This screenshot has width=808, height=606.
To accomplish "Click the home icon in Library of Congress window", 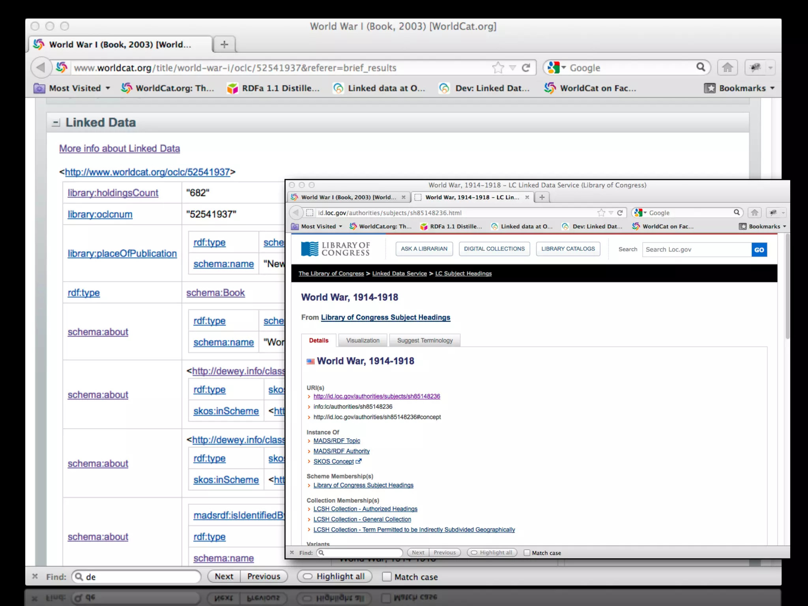I will coord(754,213).
